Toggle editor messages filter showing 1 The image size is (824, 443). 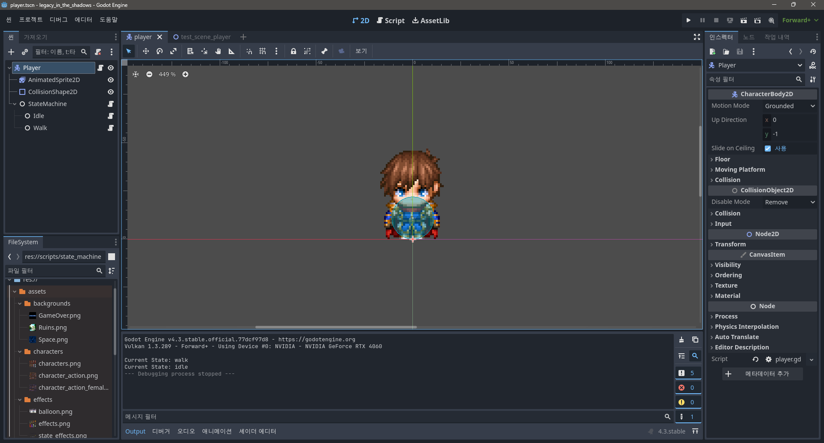688,417
